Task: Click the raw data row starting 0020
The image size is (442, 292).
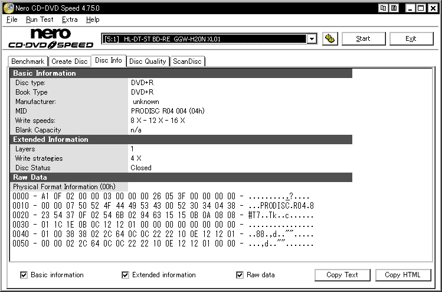Action: pyautogui.click(x=163, y=215)
